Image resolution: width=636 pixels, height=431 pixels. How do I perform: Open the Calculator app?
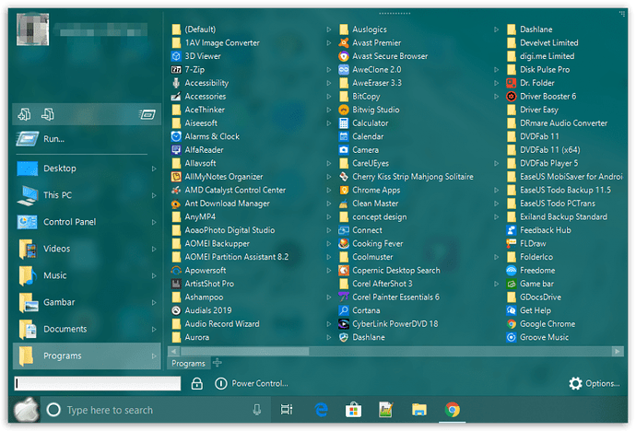[x=370, y=123]
